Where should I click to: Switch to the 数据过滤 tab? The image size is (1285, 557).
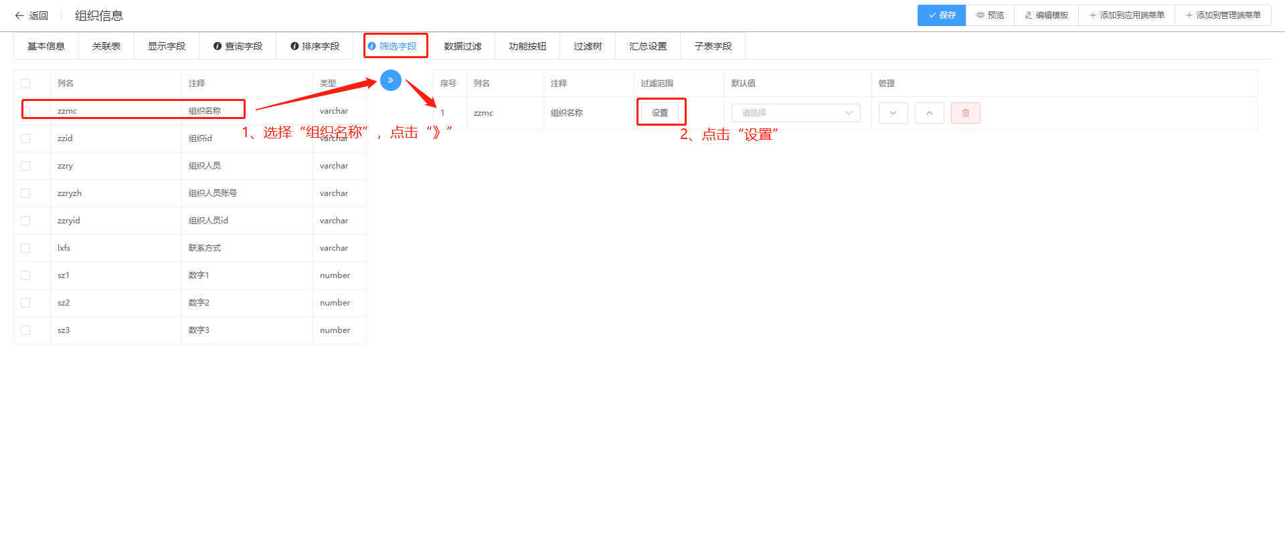coord(462,46)
